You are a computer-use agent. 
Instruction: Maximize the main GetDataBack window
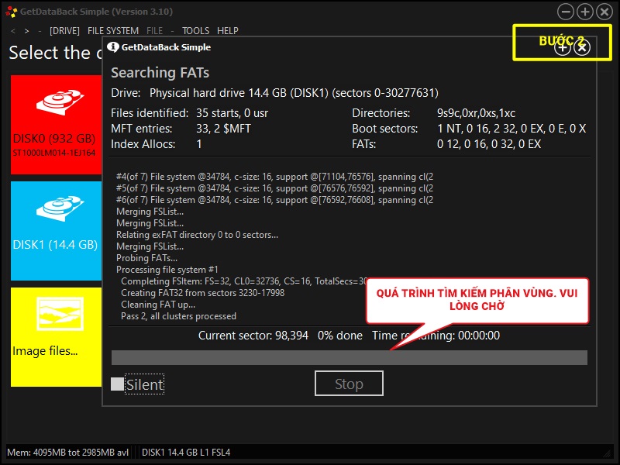(x=585, y=12)
